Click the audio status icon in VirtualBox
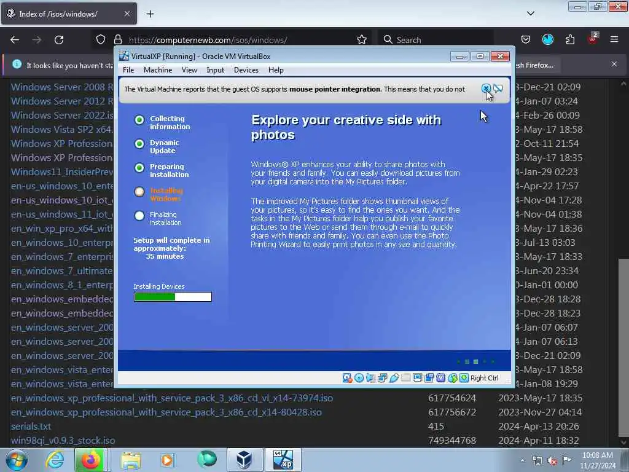 370,378
